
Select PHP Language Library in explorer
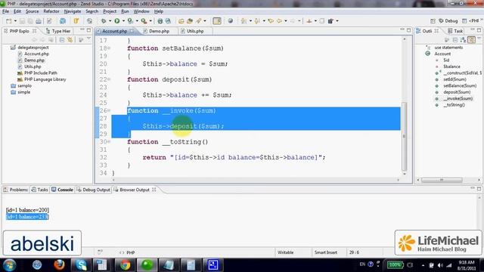coord(42,79)
